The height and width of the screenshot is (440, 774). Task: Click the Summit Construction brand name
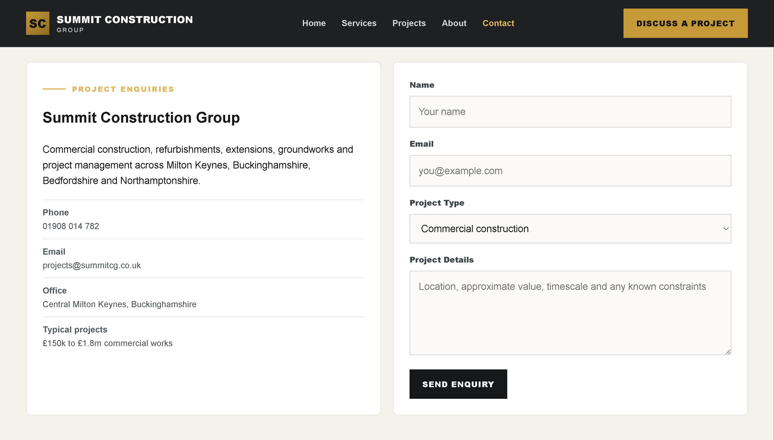pos(125,20)
